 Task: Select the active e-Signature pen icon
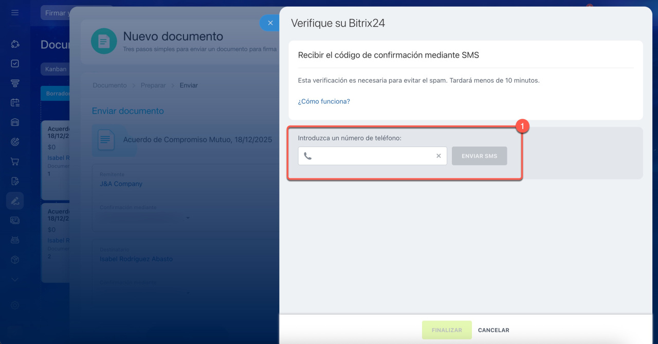(15, 201)
